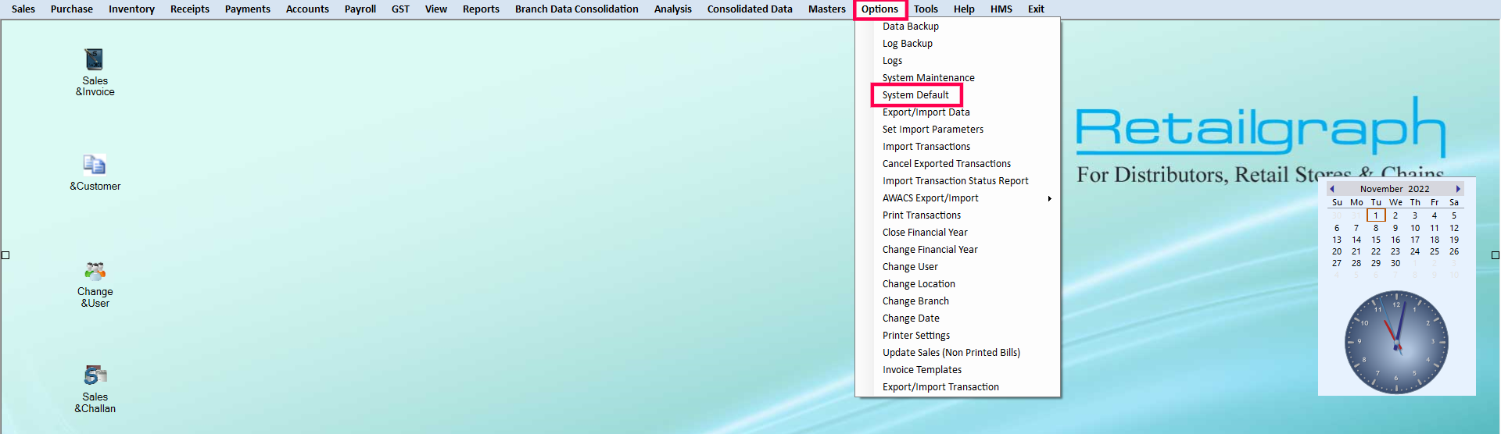Open the Accounts menu
Image resolution: width=1501 pixels, height=434 pixels.
coord(307,9)
